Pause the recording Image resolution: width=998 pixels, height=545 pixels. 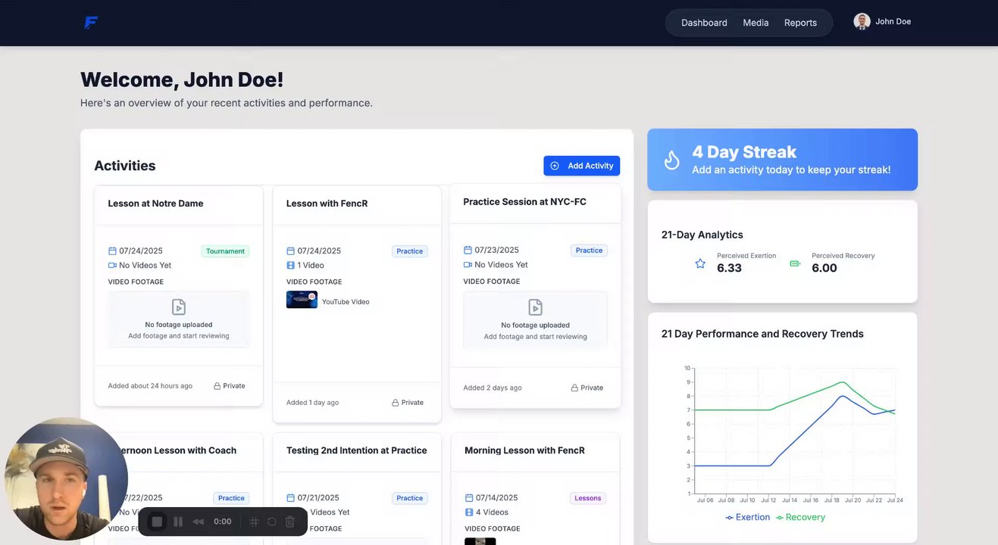pos(178,522)
